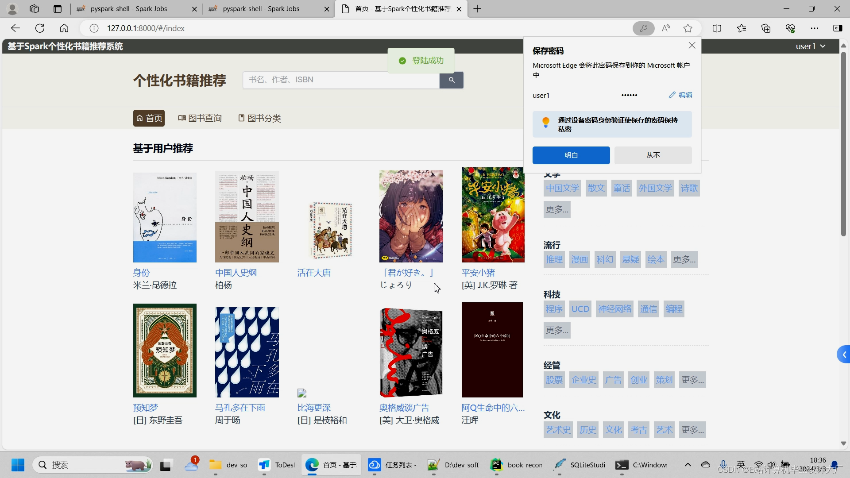Click the book search input field
The width and height of the screenshot is (850, 478).
pyautogui.click(x=341, y=80)
